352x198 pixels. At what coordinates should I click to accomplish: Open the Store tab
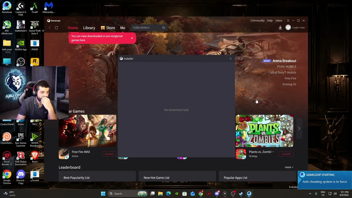[x=108, y=28]
